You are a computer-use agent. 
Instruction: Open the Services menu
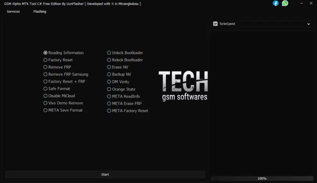tap(13, 11)
